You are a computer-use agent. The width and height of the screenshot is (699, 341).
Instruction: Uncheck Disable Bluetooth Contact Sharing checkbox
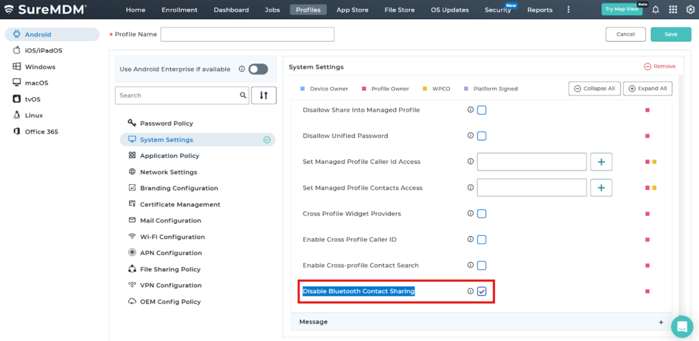(x=482, y=291)
